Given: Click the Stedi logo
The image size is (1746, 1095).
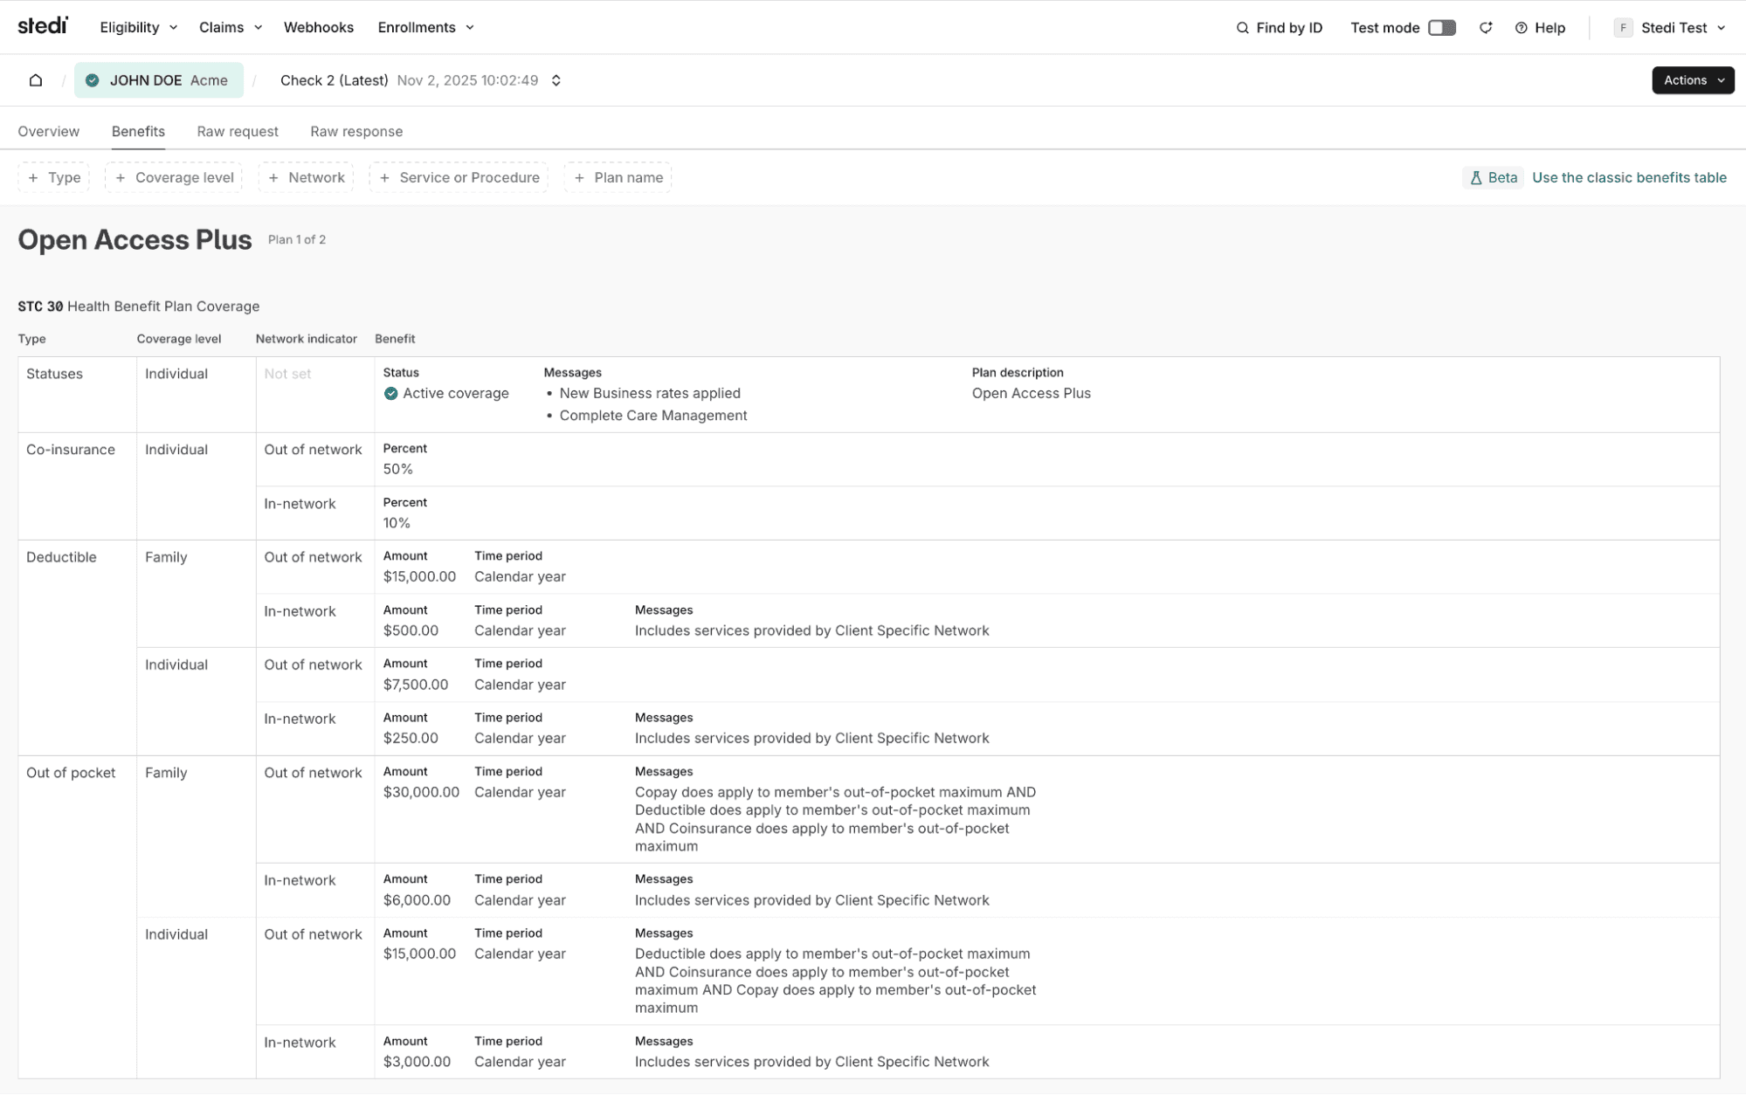Looking at the screenshot, I should (x=43, y=25).
